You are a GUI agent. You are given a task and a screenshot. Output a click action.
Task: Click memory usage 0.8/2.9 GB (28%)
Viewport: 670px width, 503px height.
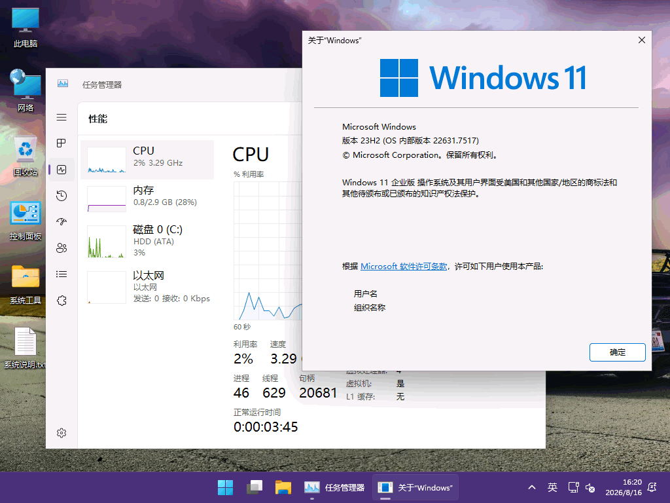pyautogui.click(x=165, y=202)
